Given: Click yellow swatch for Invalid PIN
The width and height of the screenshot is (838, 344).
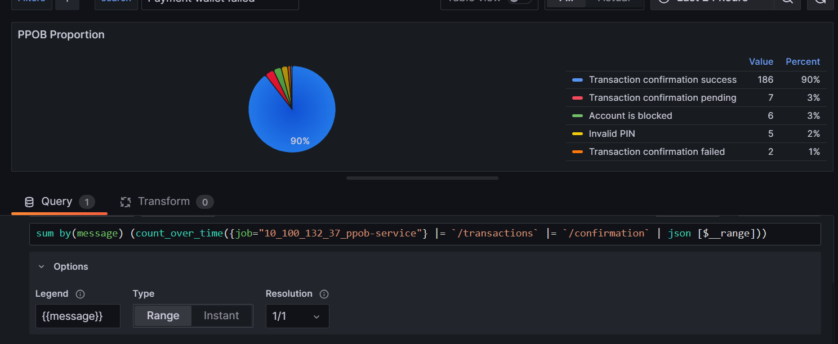Looking at the screenshot, I should (577, 134).
